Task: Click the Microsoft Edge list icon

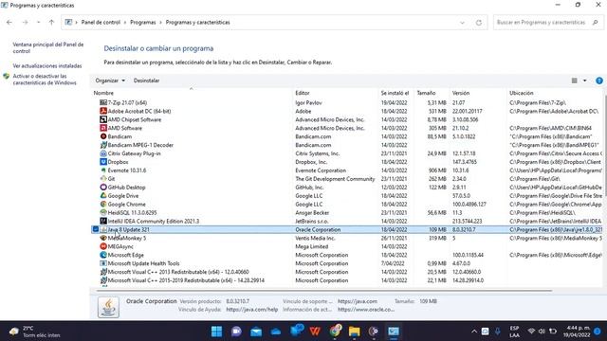Action: [103, 255]
